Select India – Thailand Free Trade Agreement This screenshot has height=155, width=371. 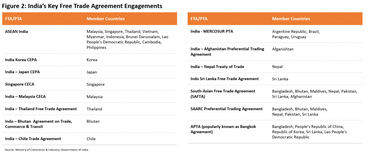coord(41,109)
